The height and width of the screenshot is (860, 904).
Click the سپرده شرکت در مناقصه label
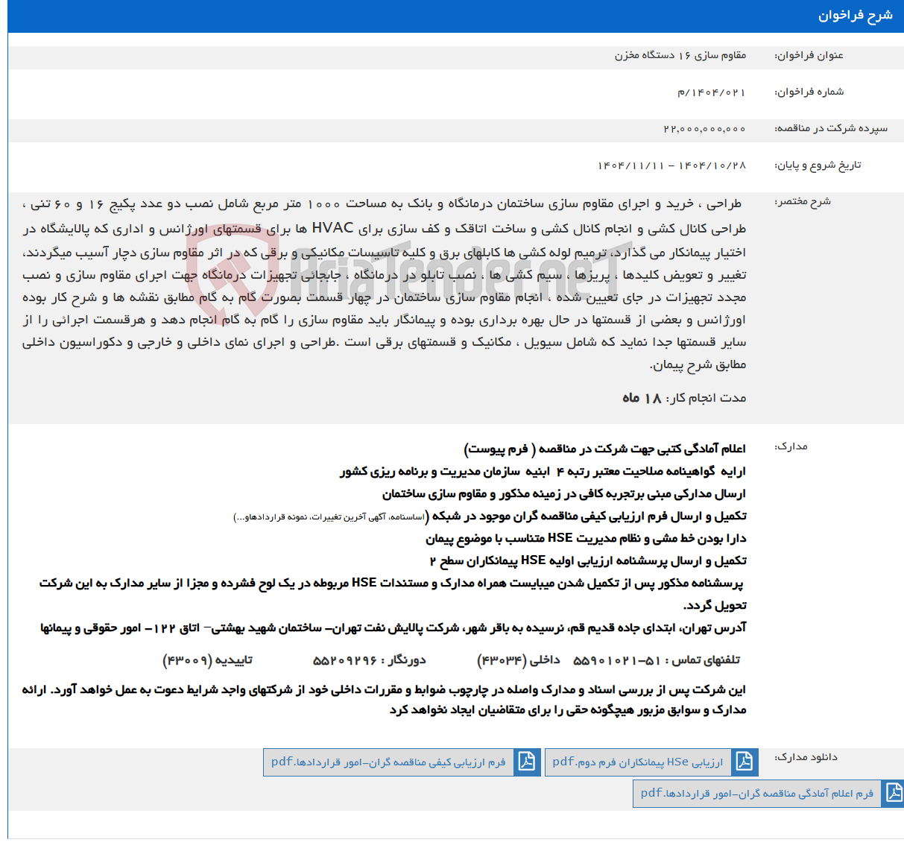click(x=831, y=128)
